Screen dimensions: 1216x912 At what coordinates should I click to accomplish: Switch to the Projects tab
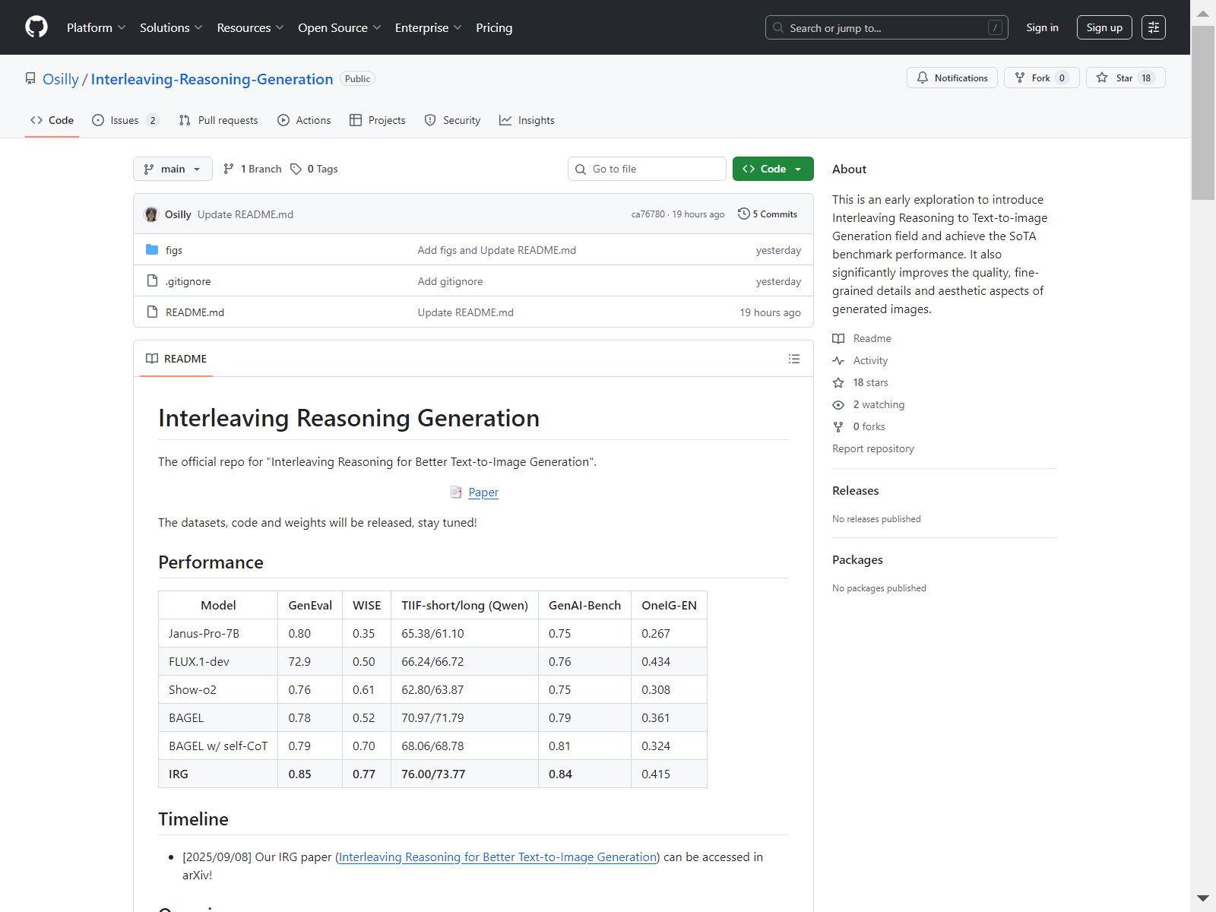378,120
